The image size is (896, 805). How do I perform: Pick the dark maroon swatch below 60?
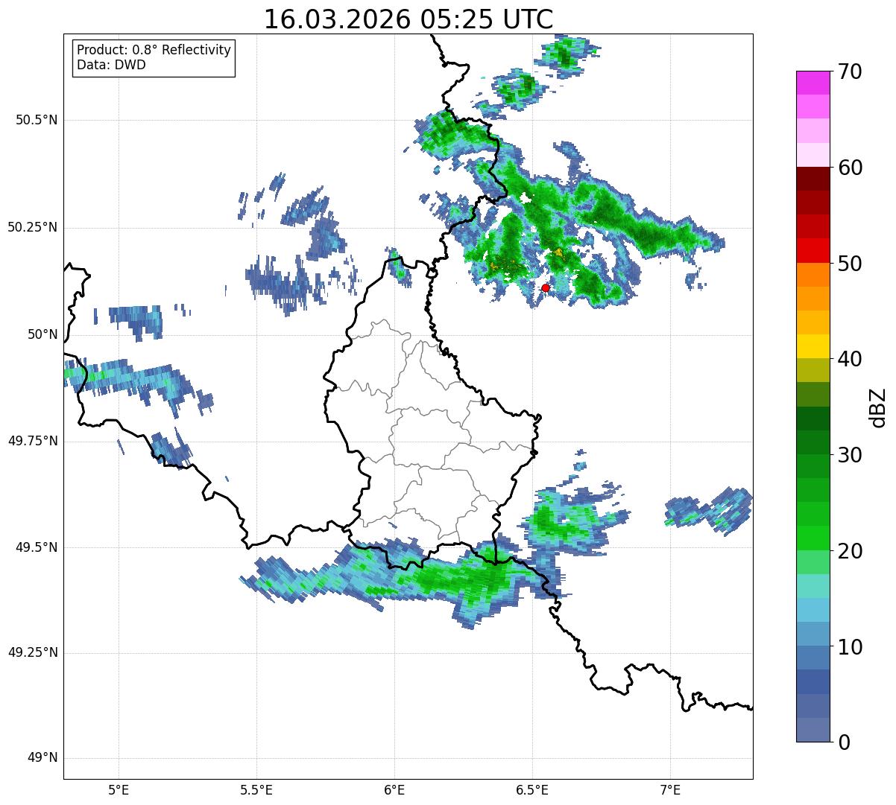[813, 179]
